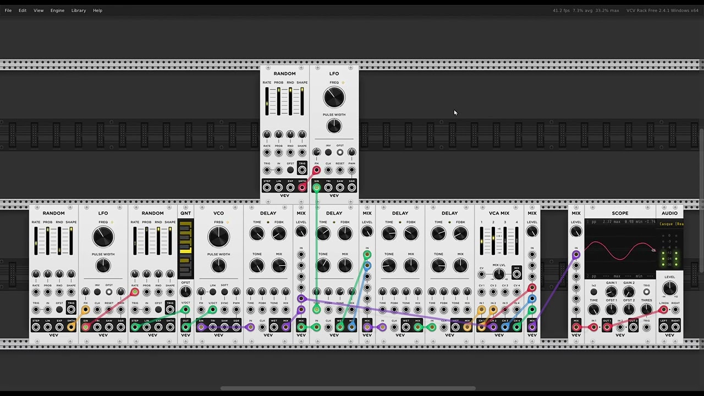Click the SIN output jack on the upper-row LFO
Viewport: 704px width, 396px height.
coord(316,188)
